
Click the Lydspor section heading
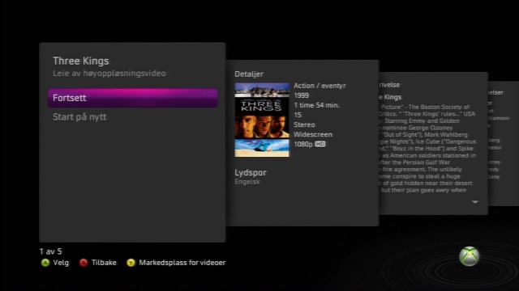[251, 172]
